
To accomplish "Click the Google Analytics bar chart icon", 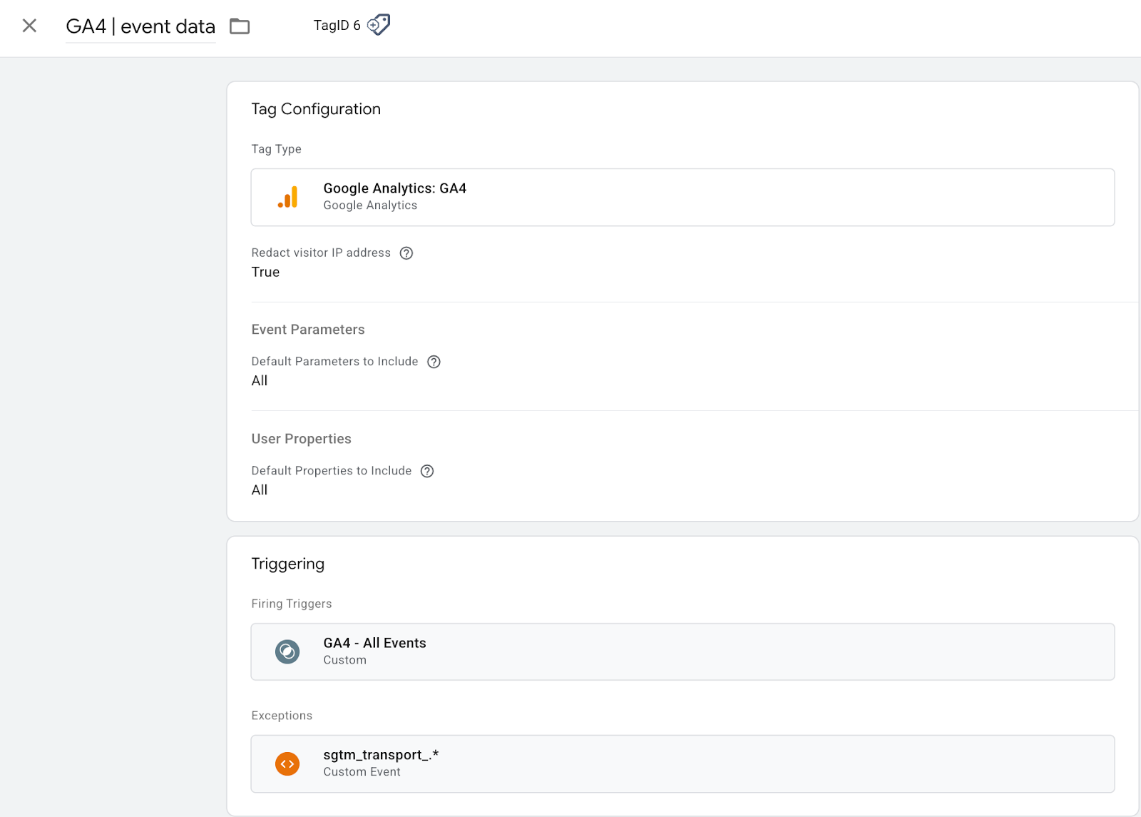I will [287, 197].
